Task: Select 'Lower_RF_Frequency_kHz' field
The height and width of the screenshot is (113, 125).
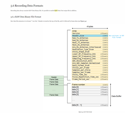Action: [x=90, y=54]
